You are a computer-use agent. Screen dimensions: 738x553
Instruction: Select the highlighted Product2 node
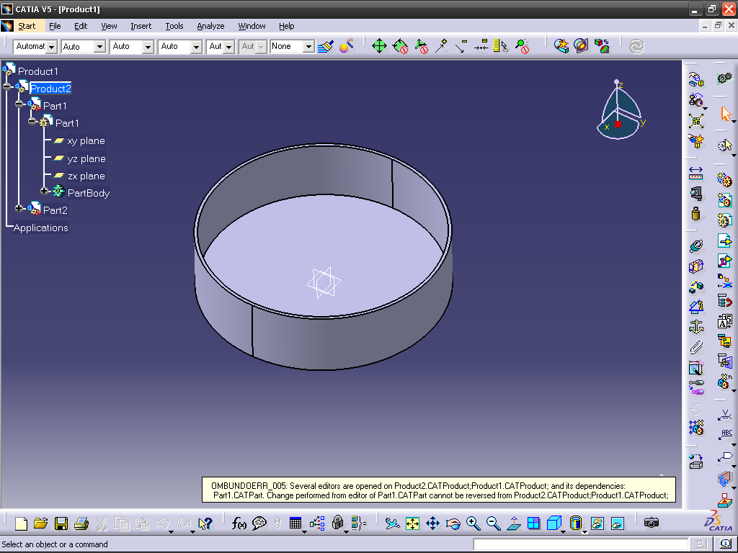[50, 89]
